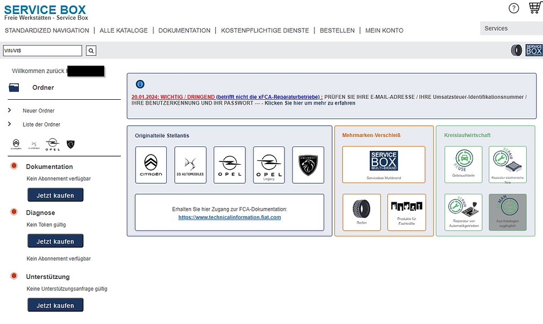Click the red status dot beside Dokumentation
Image resolution: width=543 pixels, height=324 pixels.
coord(14,166)
